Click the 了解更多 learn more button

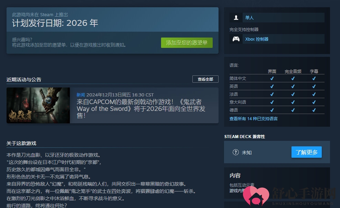(306, 152)
